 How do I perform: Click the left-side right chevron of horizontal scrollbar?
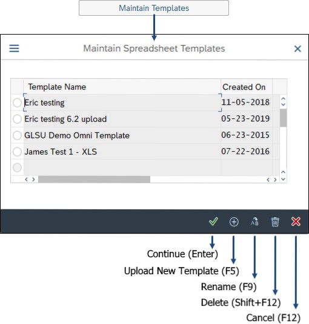33,180
